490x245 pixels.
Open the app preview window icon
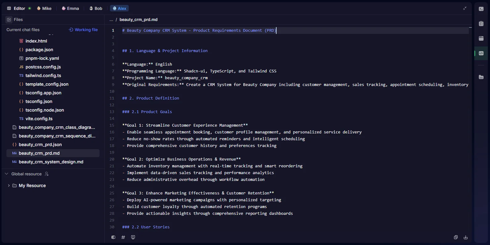click(481, 39)
